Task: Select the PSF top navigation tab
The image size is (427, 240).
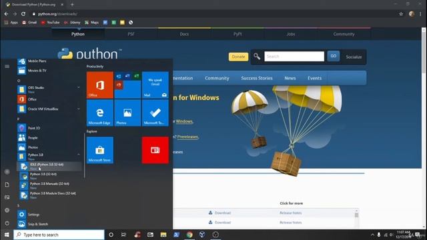Action: pos(131,34)
